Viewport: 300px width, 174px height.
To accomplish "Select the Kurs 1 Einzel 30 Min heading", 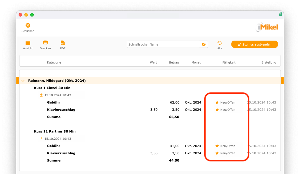I will click(52, 88).
